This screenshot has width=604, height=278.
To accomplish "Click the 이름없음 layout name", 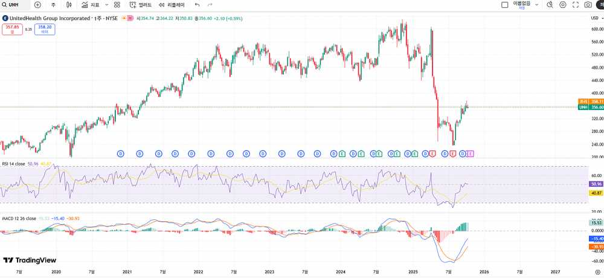I will coord(522,3).
